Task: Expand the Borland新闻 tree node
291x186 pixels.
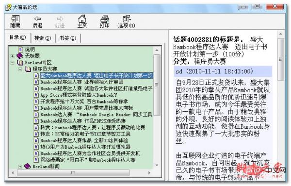Action: point(20,167)
